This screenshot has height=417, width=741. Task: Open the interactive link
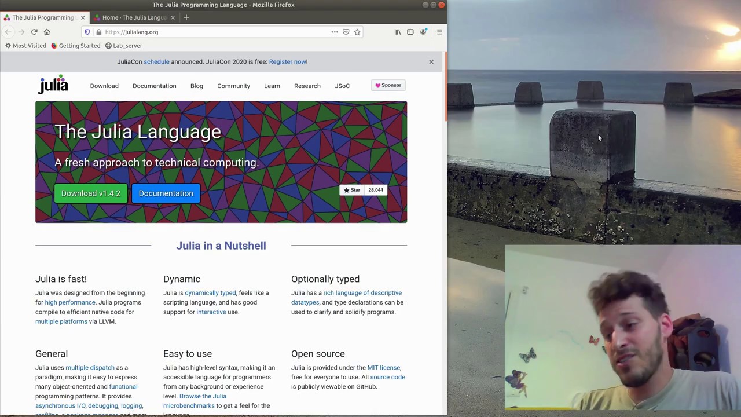coord(211,312)
